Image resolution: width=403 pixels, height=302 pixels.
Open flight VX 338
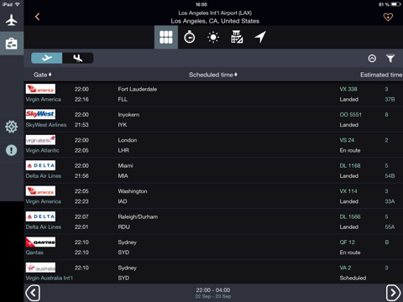pos(348,89)
